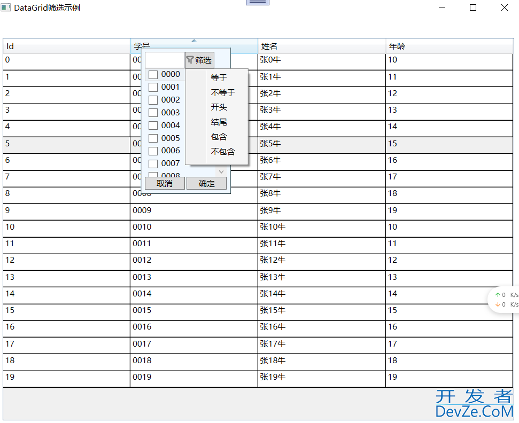
Task: Tick the 0005 checkbox
Action: (153, 138)
